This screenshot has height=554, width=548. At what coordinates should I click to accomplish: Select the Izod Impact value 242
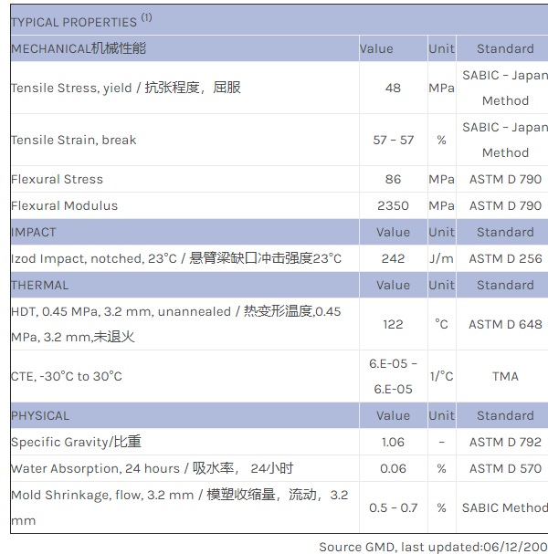point(393,258)
